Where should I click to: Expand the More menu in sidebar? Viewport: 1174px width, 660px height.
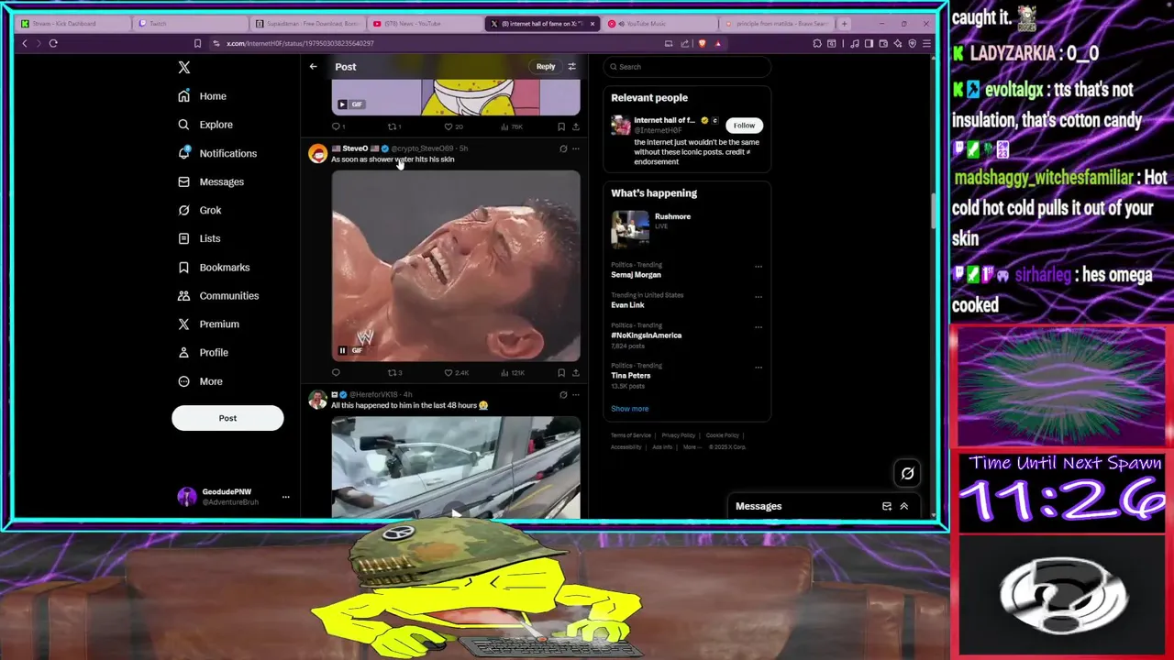pos(200,381)
